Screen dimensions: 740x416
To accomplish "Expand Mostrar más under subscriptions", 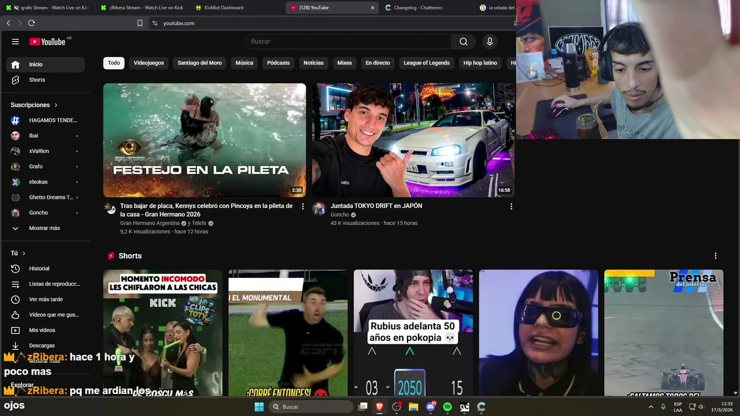I will coord(45,228).
